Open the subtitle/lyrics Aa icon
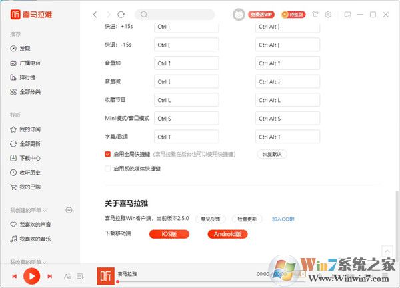Screen dimensions: 400x288 (67, 276)
